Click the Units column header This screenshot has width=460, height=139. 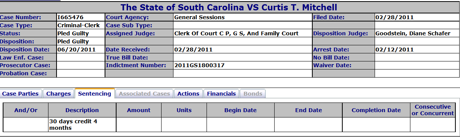click(x=184, y=110)
